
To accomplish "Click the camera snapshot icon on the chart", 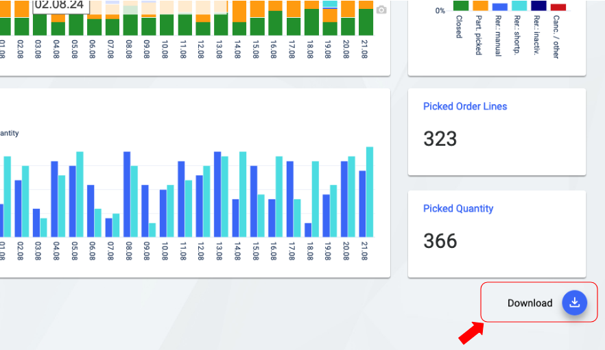I will coord(381,10).
